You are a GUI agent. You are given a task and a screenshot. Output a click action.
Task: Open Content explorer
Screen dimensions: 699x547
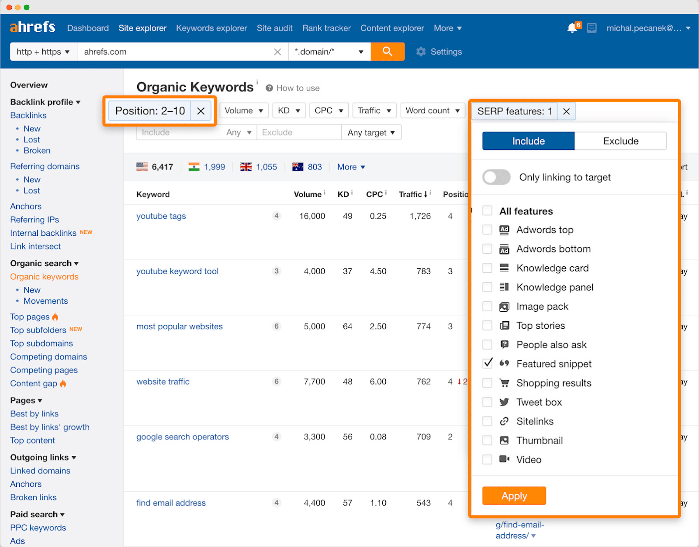click(392, 28)
